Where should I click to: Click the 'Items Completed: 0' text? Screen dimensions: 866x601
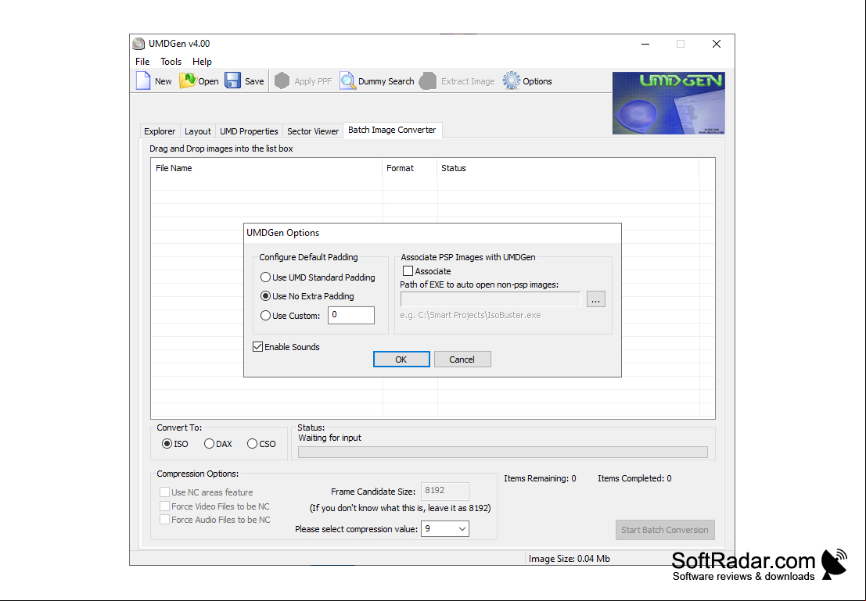[634, 478]
